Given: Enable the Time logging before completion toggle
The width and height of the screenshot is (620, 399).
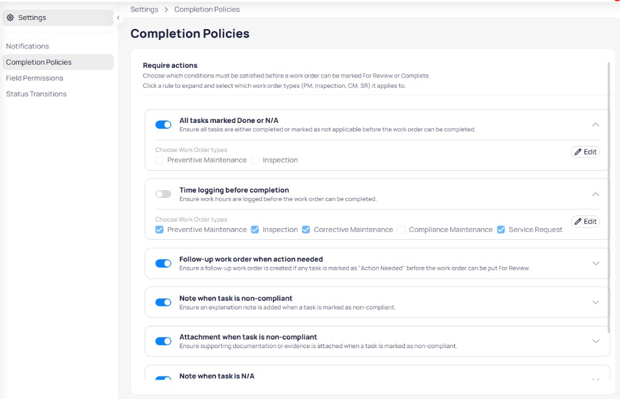Looking at the screenshot, I should point(163,194).
